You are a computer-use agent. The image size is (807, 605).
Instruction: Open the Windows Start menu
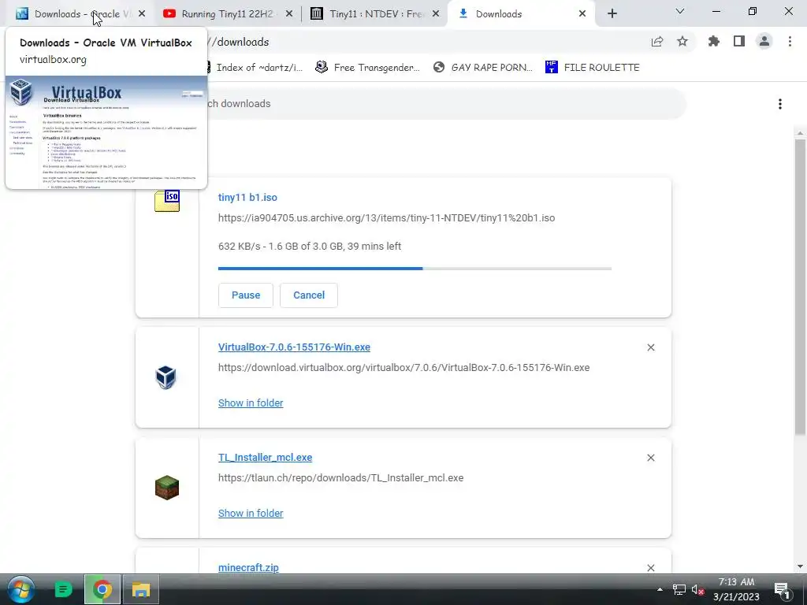[20, 589]
